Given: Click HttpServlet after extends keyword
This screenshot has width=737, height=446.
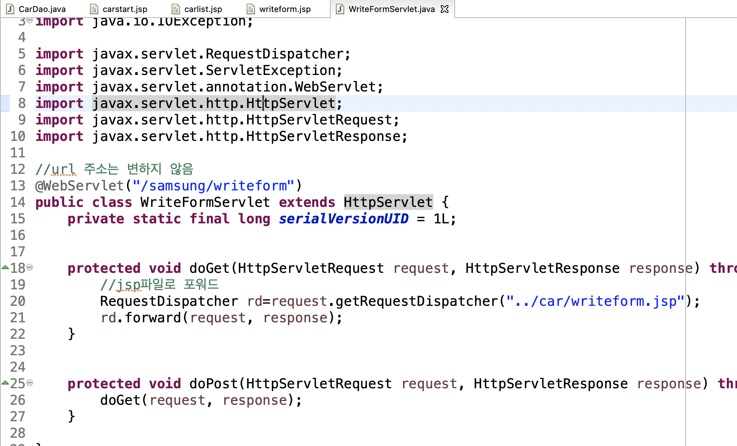Looking at the screenshot, I should point(388,202).
